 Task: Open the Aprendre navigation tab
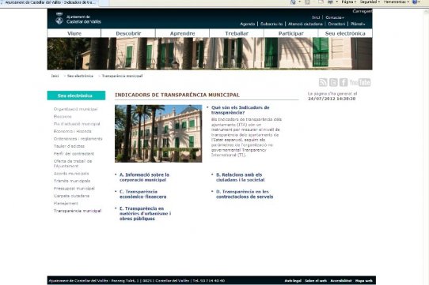click(x=182, y=33)
